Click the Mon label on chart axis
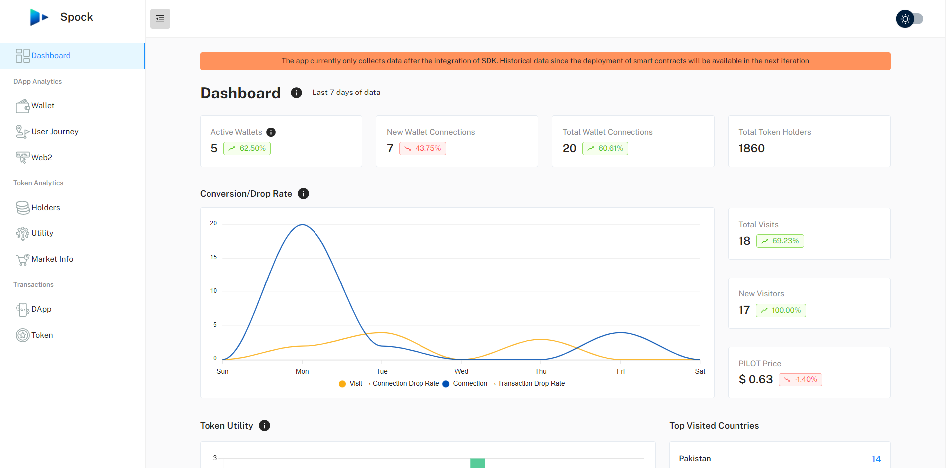This screenshot has height=468, width=946. [x=302, y=371]
